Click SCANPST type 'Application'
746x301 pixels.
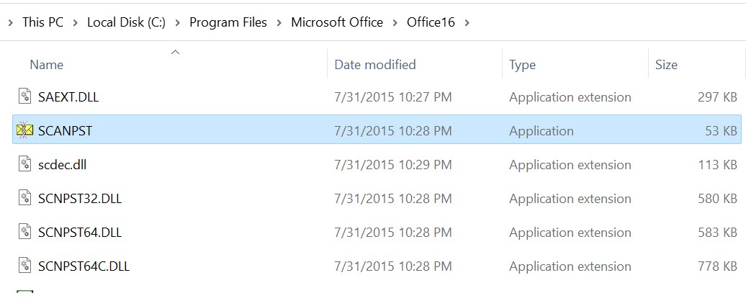point(541,131)
